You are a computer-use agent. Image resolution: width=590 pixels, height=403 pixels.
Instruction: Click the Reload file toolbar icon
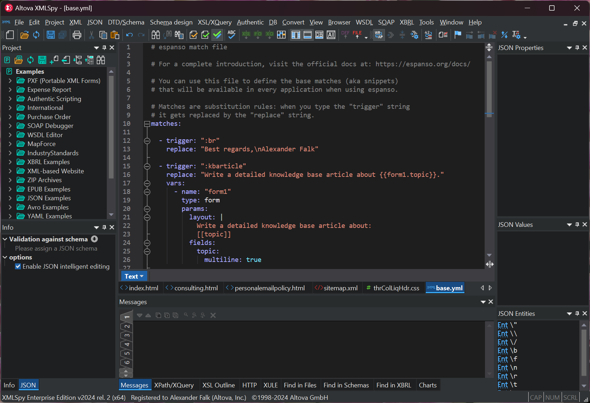[36, 35]
